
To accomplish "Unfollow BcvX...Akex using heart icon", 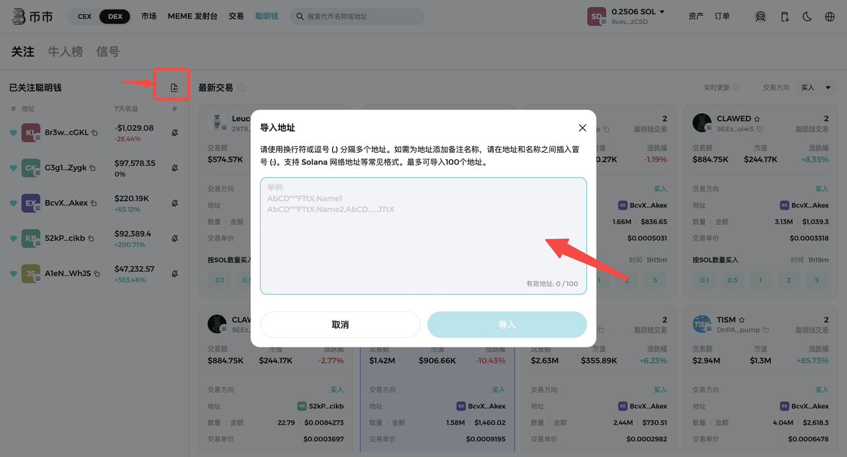I will [13, 203].
